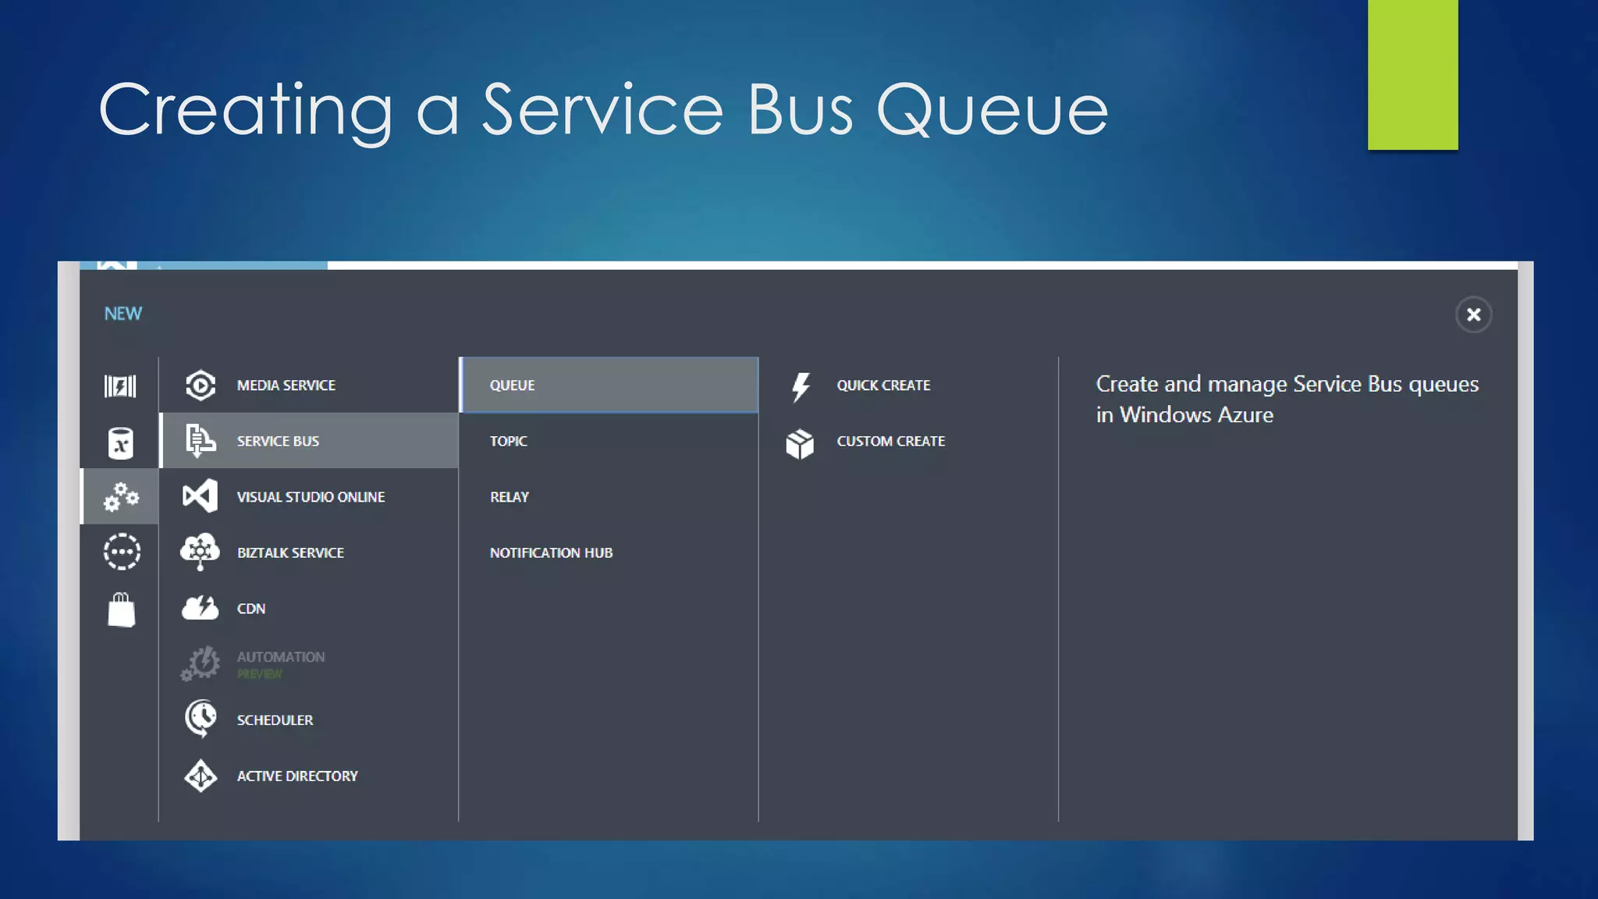Click Custom Create
This screenshot has height=899, width=1598.
tap(890, 441)
